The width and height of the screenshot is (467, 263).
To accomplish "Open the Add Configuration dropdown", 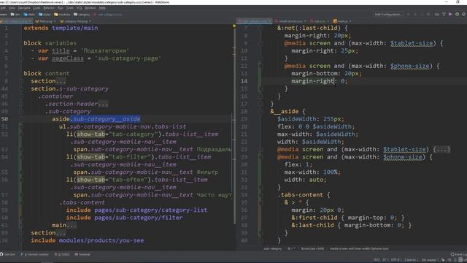I will click(x=388, y=15).
